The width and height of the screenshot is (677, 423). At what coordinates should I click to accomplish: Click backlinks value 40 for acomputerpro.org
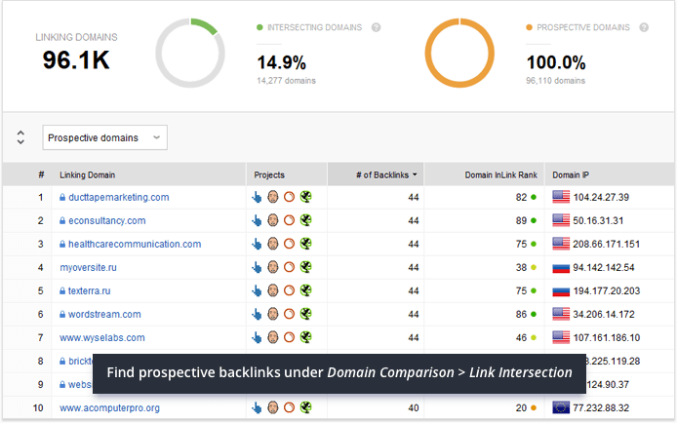click(x=414, y=408)
